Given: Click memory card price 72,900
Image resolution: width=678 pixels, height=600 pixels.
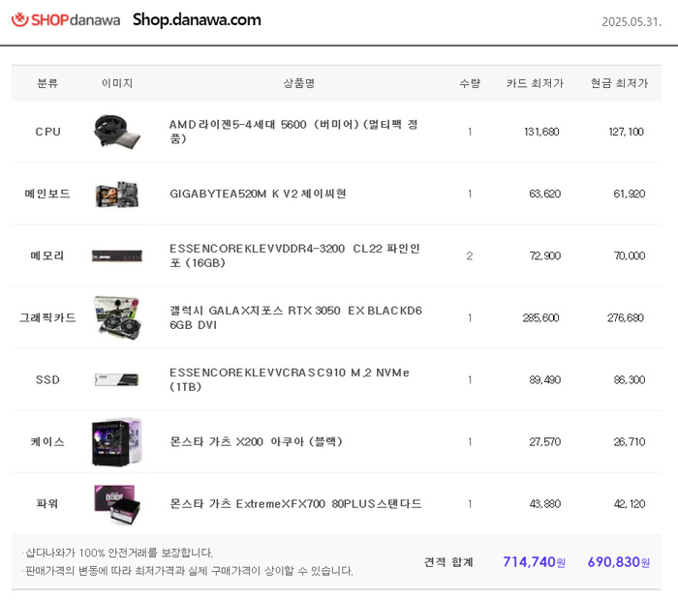Looking at the screenshot, I should [x=544, y=256].
